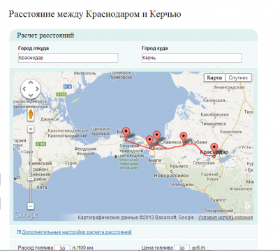Expand Дополнительные настройки расчета расстояний plus icon
The image size is (280, 251).
19,231
